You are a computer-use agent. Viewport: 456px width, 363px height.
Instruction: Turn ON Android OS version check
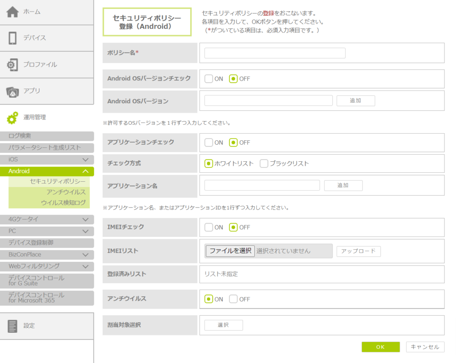point(209,79)
